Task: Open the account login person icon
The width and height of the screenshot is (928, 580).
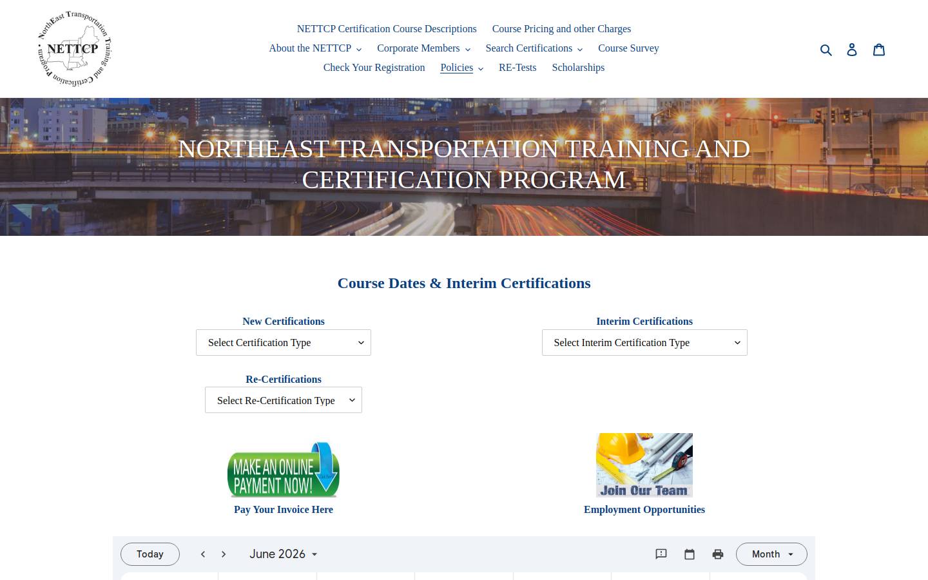Action: 852,50
